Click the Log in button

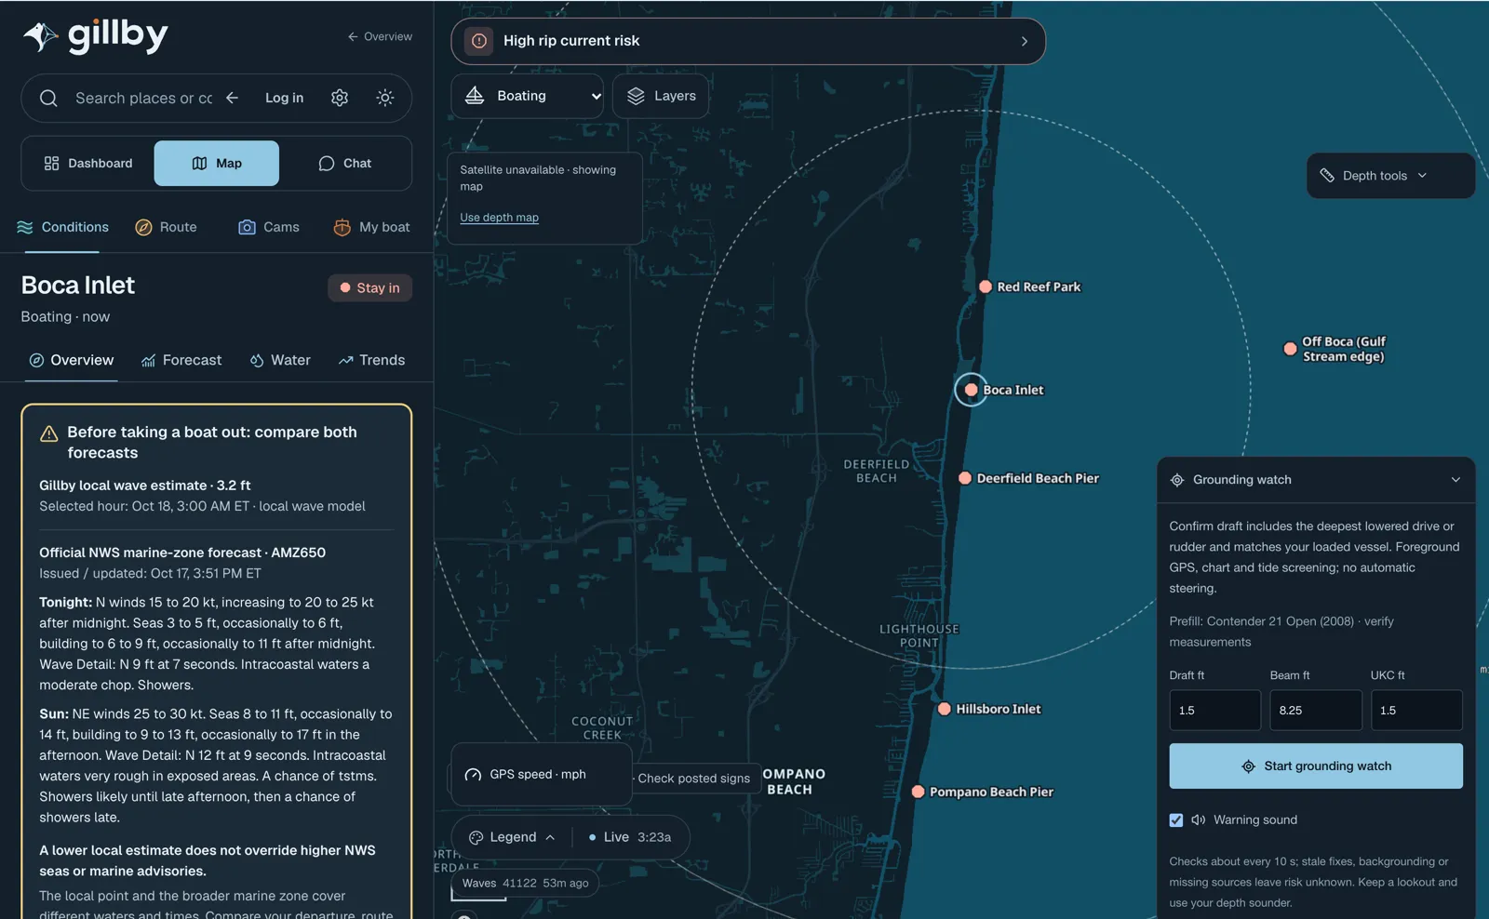284,98
